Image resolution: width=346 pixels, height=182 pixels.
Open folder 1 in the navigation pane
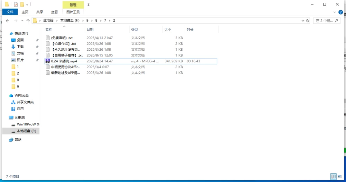[x=18, y=67]
